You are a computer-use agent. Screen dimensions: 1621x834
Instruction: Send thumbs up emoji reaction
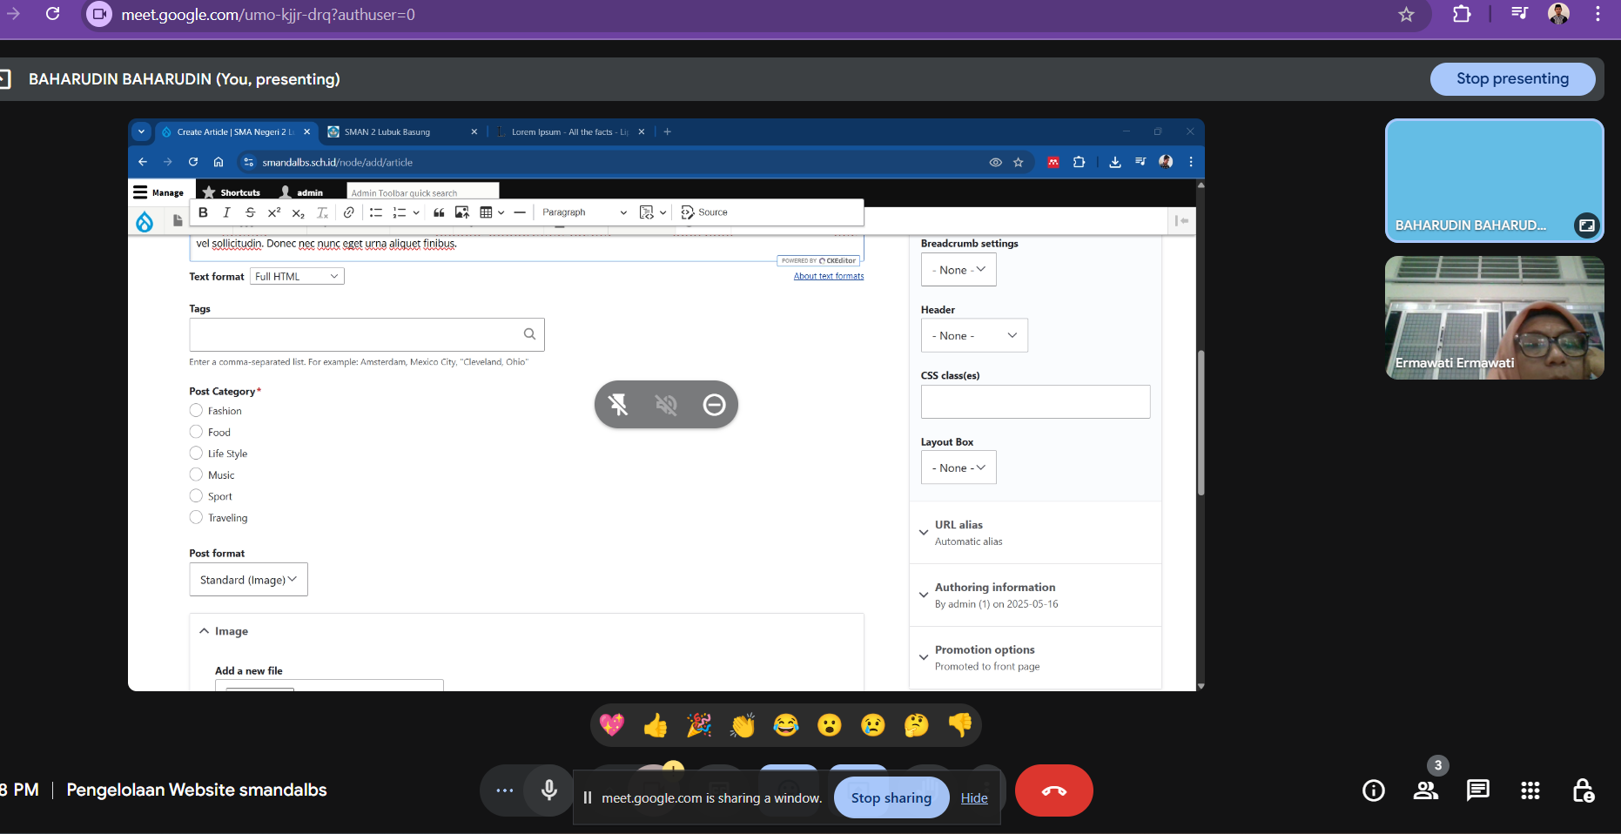pos(656,725)
